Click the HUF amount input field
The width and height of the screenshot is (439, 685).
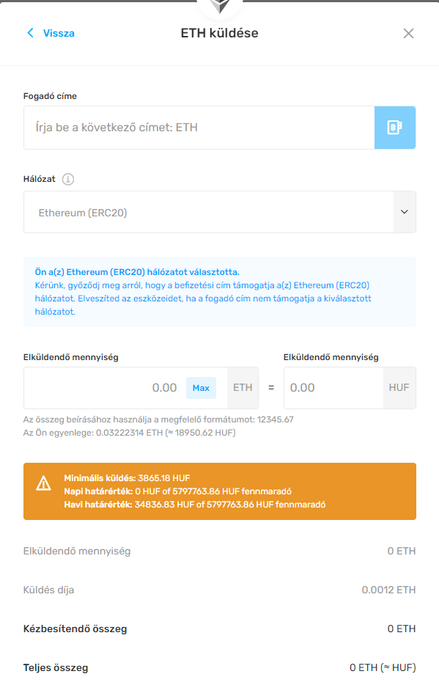coord(333,388)
